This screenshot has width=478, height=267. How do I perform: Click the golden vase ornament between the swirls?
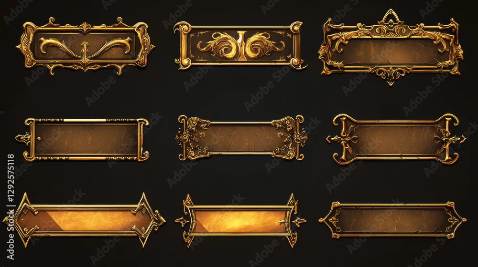tap(241, 46)
